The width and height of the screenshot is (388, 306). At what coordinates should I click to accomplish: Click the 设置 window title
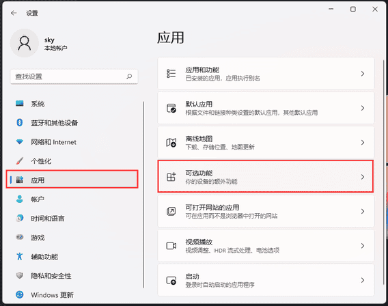(x=32, y=13)
